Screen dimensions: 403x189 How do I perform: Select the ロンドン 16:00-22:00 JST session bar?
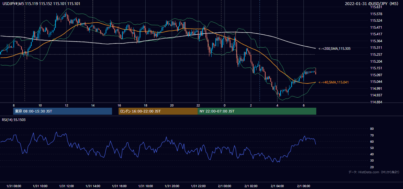[x=158, y=111]
